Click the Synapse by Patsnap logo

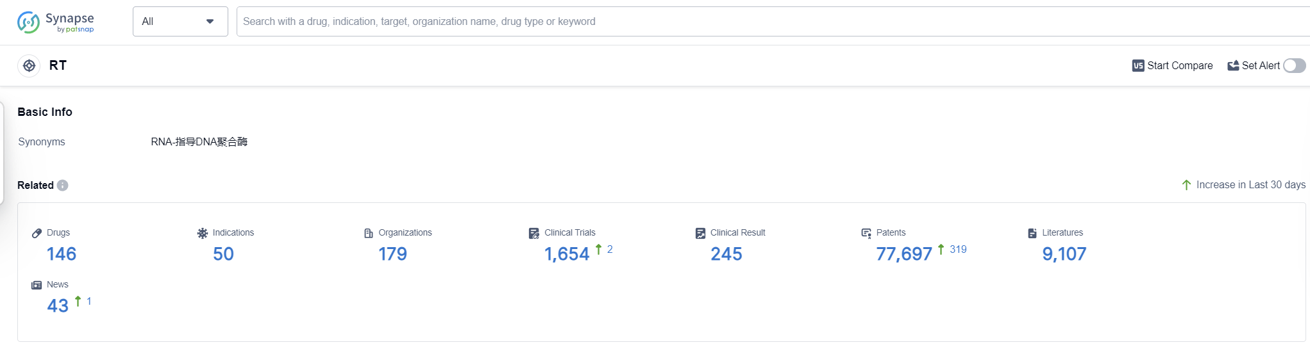[56, 22]
